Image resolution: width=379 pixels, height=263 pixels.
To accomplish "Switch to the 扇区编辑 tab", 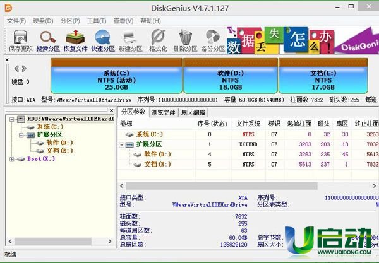I will [193, 112].
